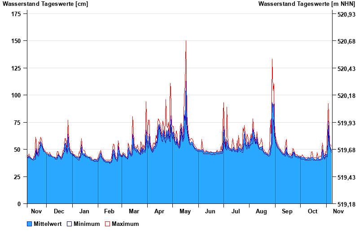
Task: Select the Dec month label
Action: (x=59, y=211)
